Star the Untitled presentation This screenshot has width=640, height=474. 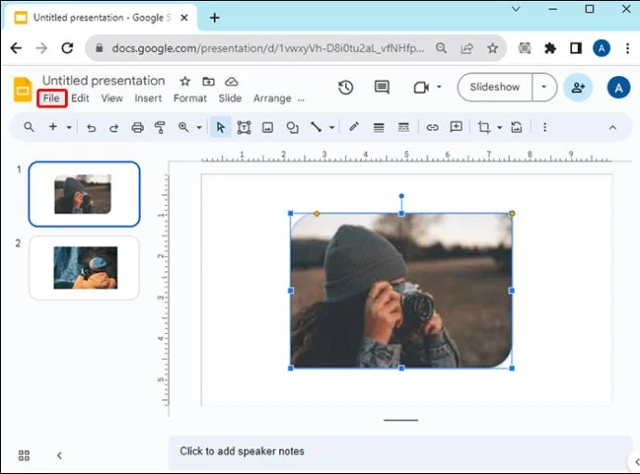[x=185, y=82]
